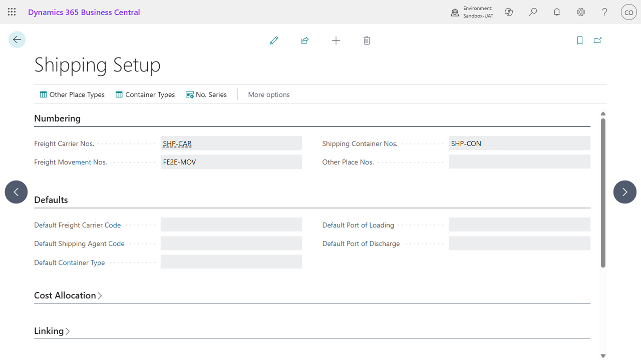Click the Freight Carrier Nos. field

pyautogui.click(x=231, y=143)
